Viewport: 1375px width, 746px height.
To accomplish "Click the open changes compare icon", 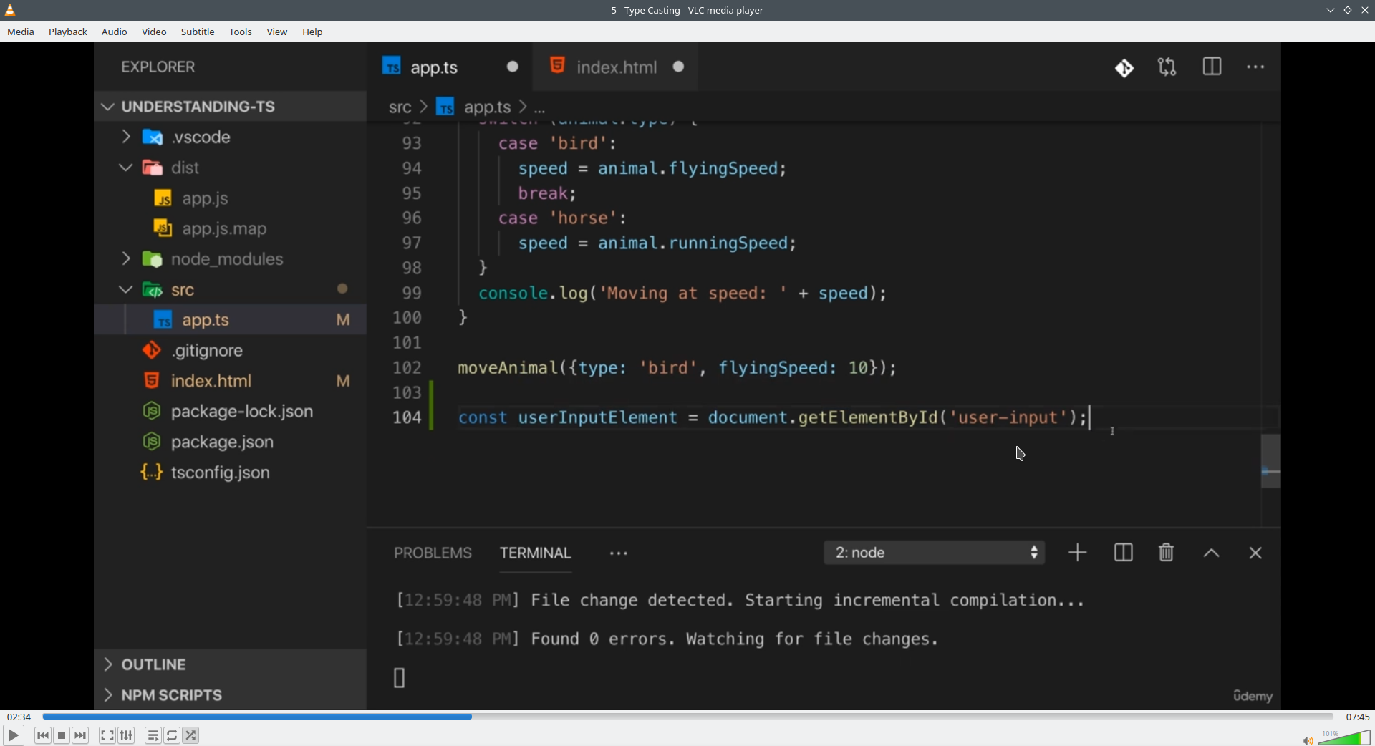I will coord(1167,67).
